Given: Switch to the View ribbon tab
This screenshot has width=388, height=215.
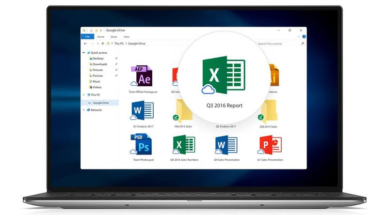Looking at the screenshot, I should [x=127, y=37].
